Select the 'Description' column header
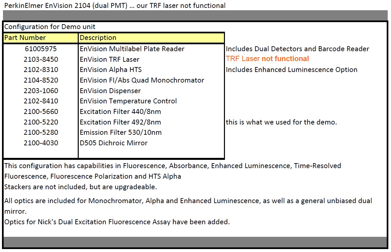391x252 pixels. coord(151,38)
